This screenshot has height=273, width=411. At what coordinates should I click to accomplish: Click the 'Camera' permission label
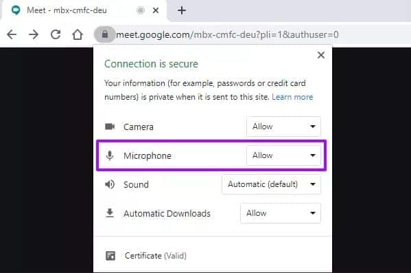pos(139,127)
